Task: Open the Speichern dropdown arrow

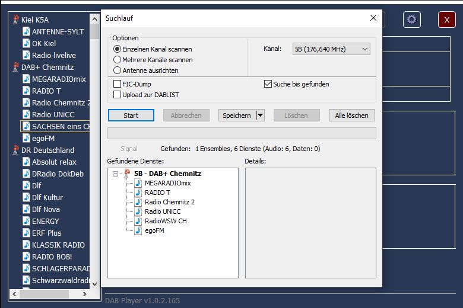Action: (x=259, y=115)
